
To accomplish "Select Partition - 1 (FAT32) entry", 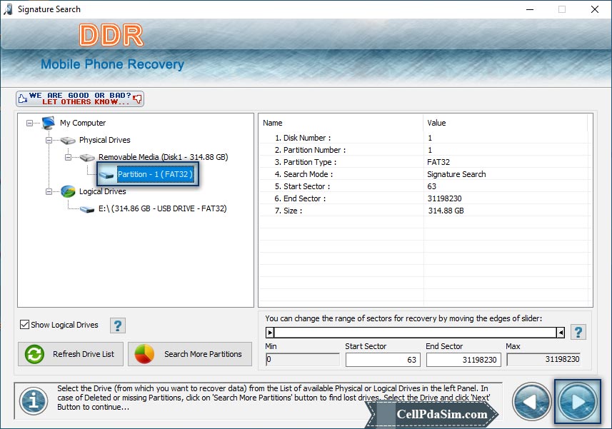I will [x=156, y=174].
